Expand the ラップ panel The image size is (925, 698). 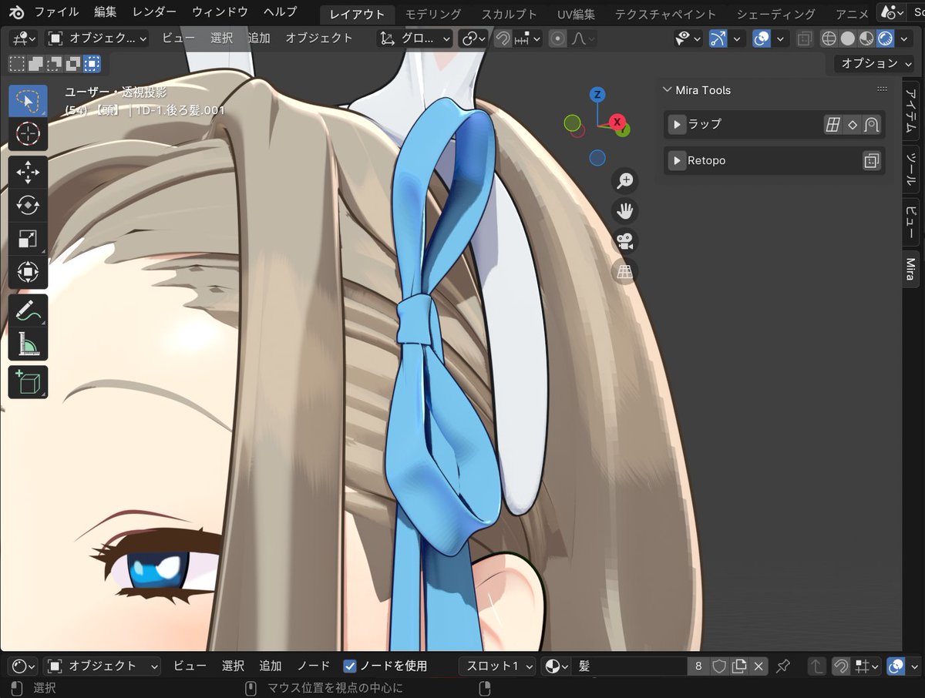point(677,124)
